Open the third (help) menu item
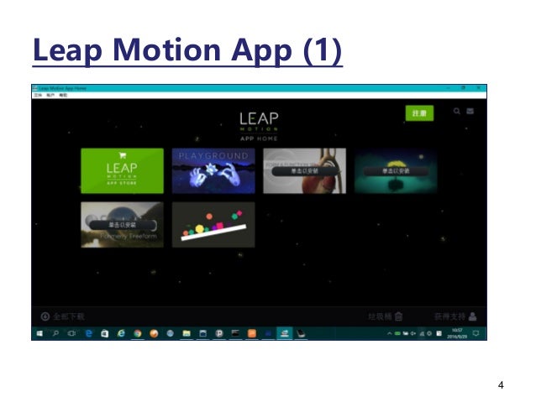Screen dimensions: 536x402 [x=63, y=95]
